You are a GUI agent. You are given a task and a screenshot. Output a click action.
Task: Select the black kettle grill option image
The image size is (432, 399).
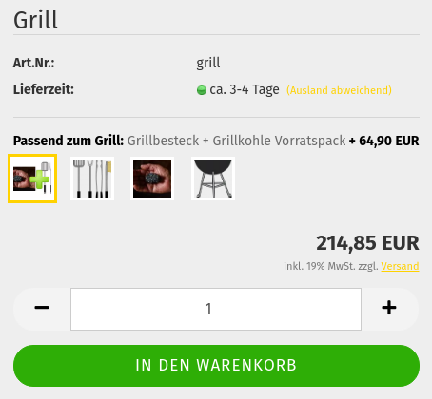click(213, 179)
